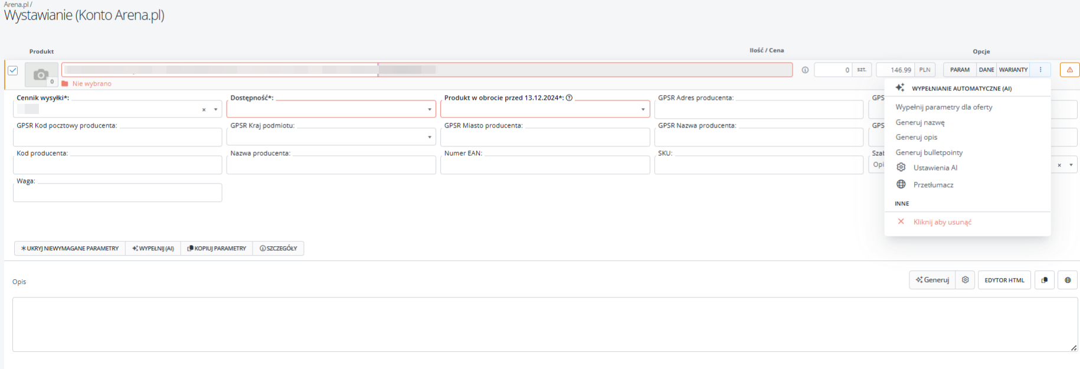Select 'Kliknij aby usunąć' menu option
This screenshot has height=369, width=1080.
pos(942,222)
